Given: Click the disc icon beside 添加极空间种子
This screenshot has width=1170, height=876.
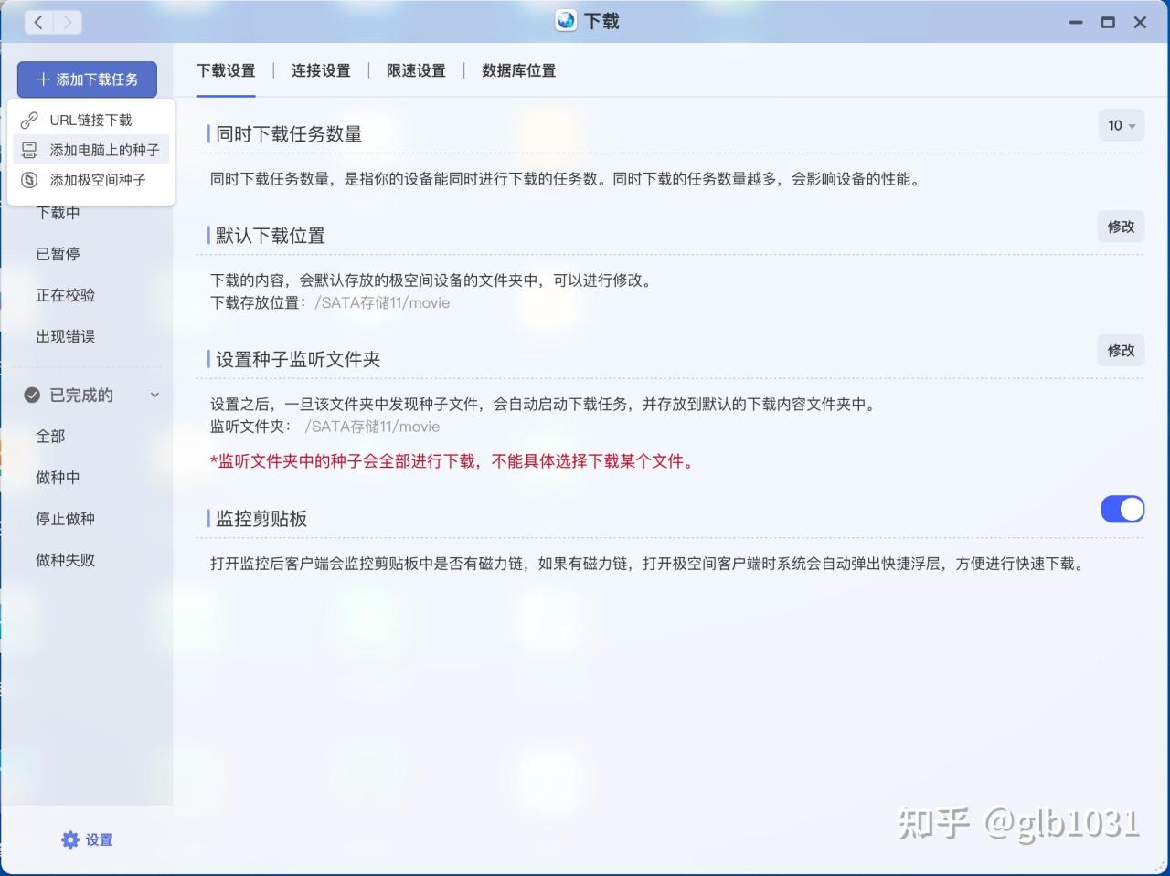Looking at the screenshot, I should pyautogui.click(x=30, y=180).
